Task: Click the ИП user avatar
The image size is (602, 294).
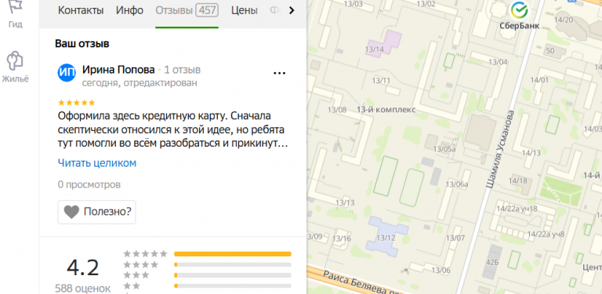Action: pyautogui.click(x=67, y=74)
